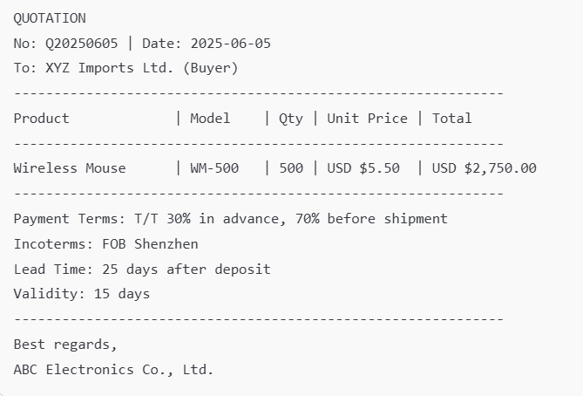The height and width of the screenshot is (396, 583).
Task: Click the total amount USD $2,750.00
Action: (485, 168)
